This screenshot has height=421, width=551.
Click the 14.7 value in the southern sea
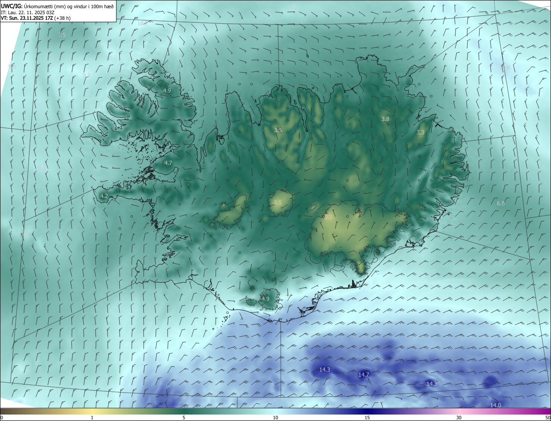click(364, 375)
